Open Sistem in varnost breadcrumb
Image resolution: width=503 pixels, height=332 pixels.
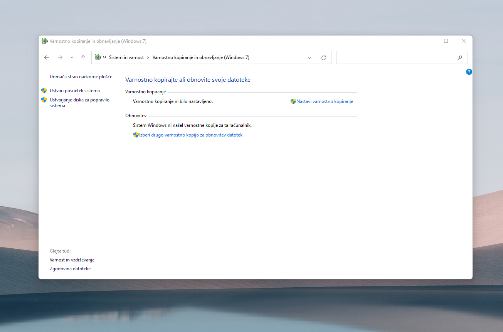(x=126, y=57)
